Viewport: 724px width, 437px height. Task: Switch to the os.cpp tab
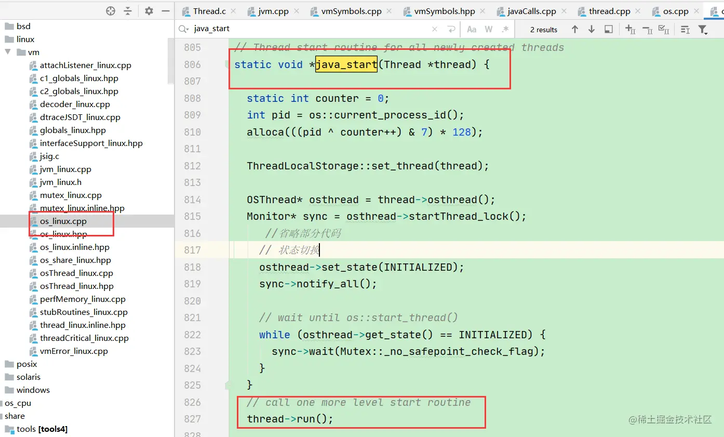point(676,11)
